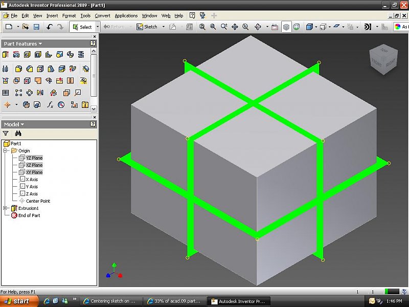Click the Sketch button
The image size is (409, 307).
pyautogui.click(x=147, y=27)
